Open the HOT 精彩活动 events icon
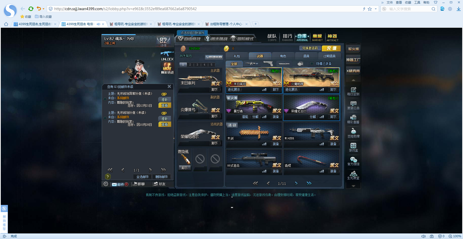The image size is (463, 239). pyautogui.click(x=167, y=68)
